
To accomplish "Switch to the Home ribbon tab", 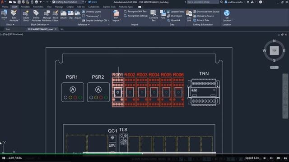I will pyautogui.click(x=5, y=7).
